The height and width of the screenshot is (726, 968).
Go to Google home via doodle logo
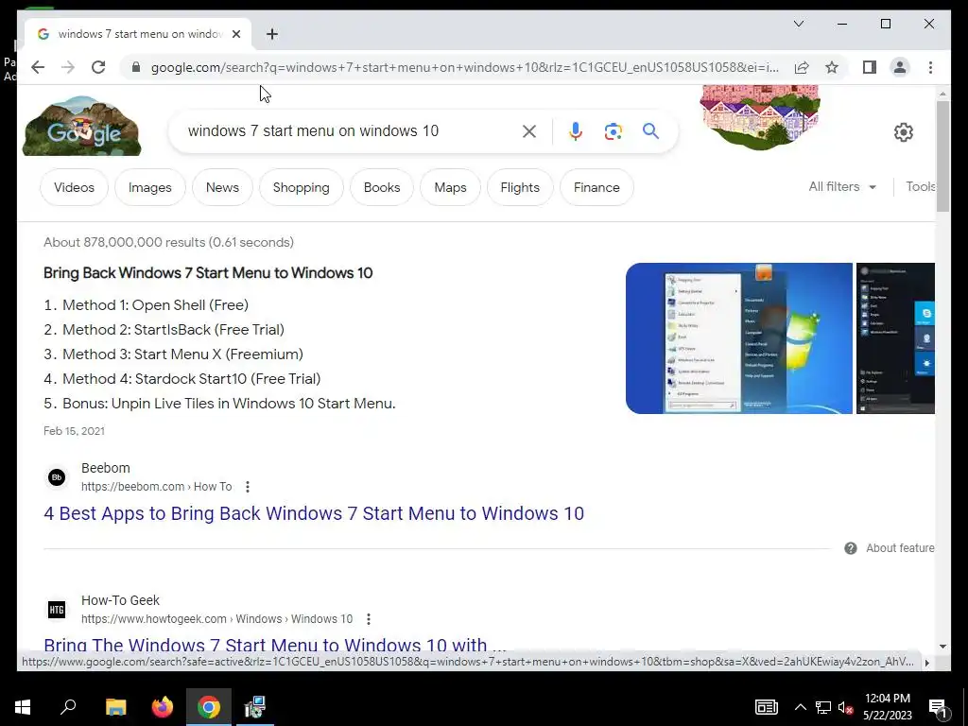pos(81,126)
